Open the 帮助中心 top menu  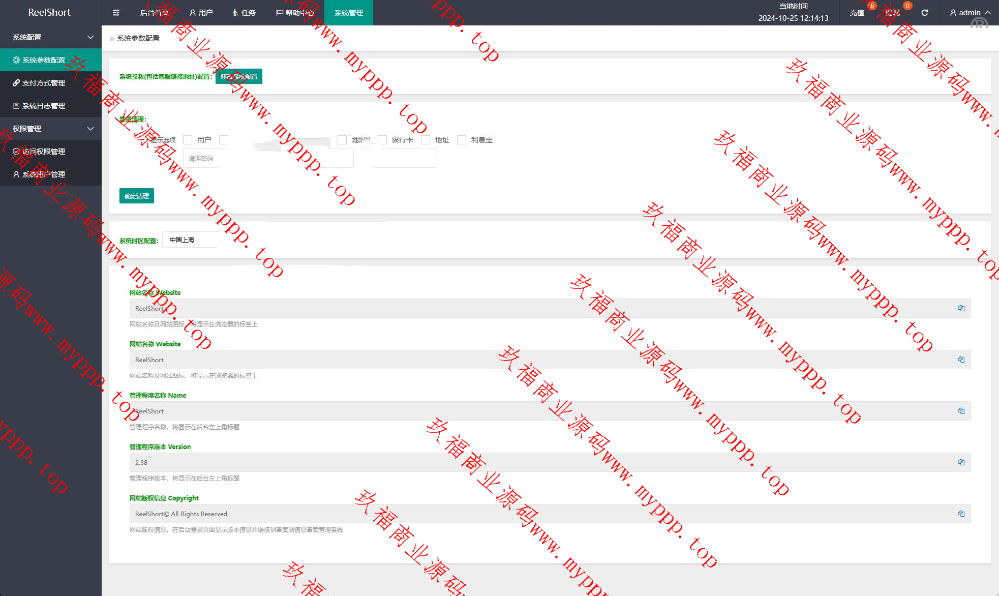(x=295, y=13)
